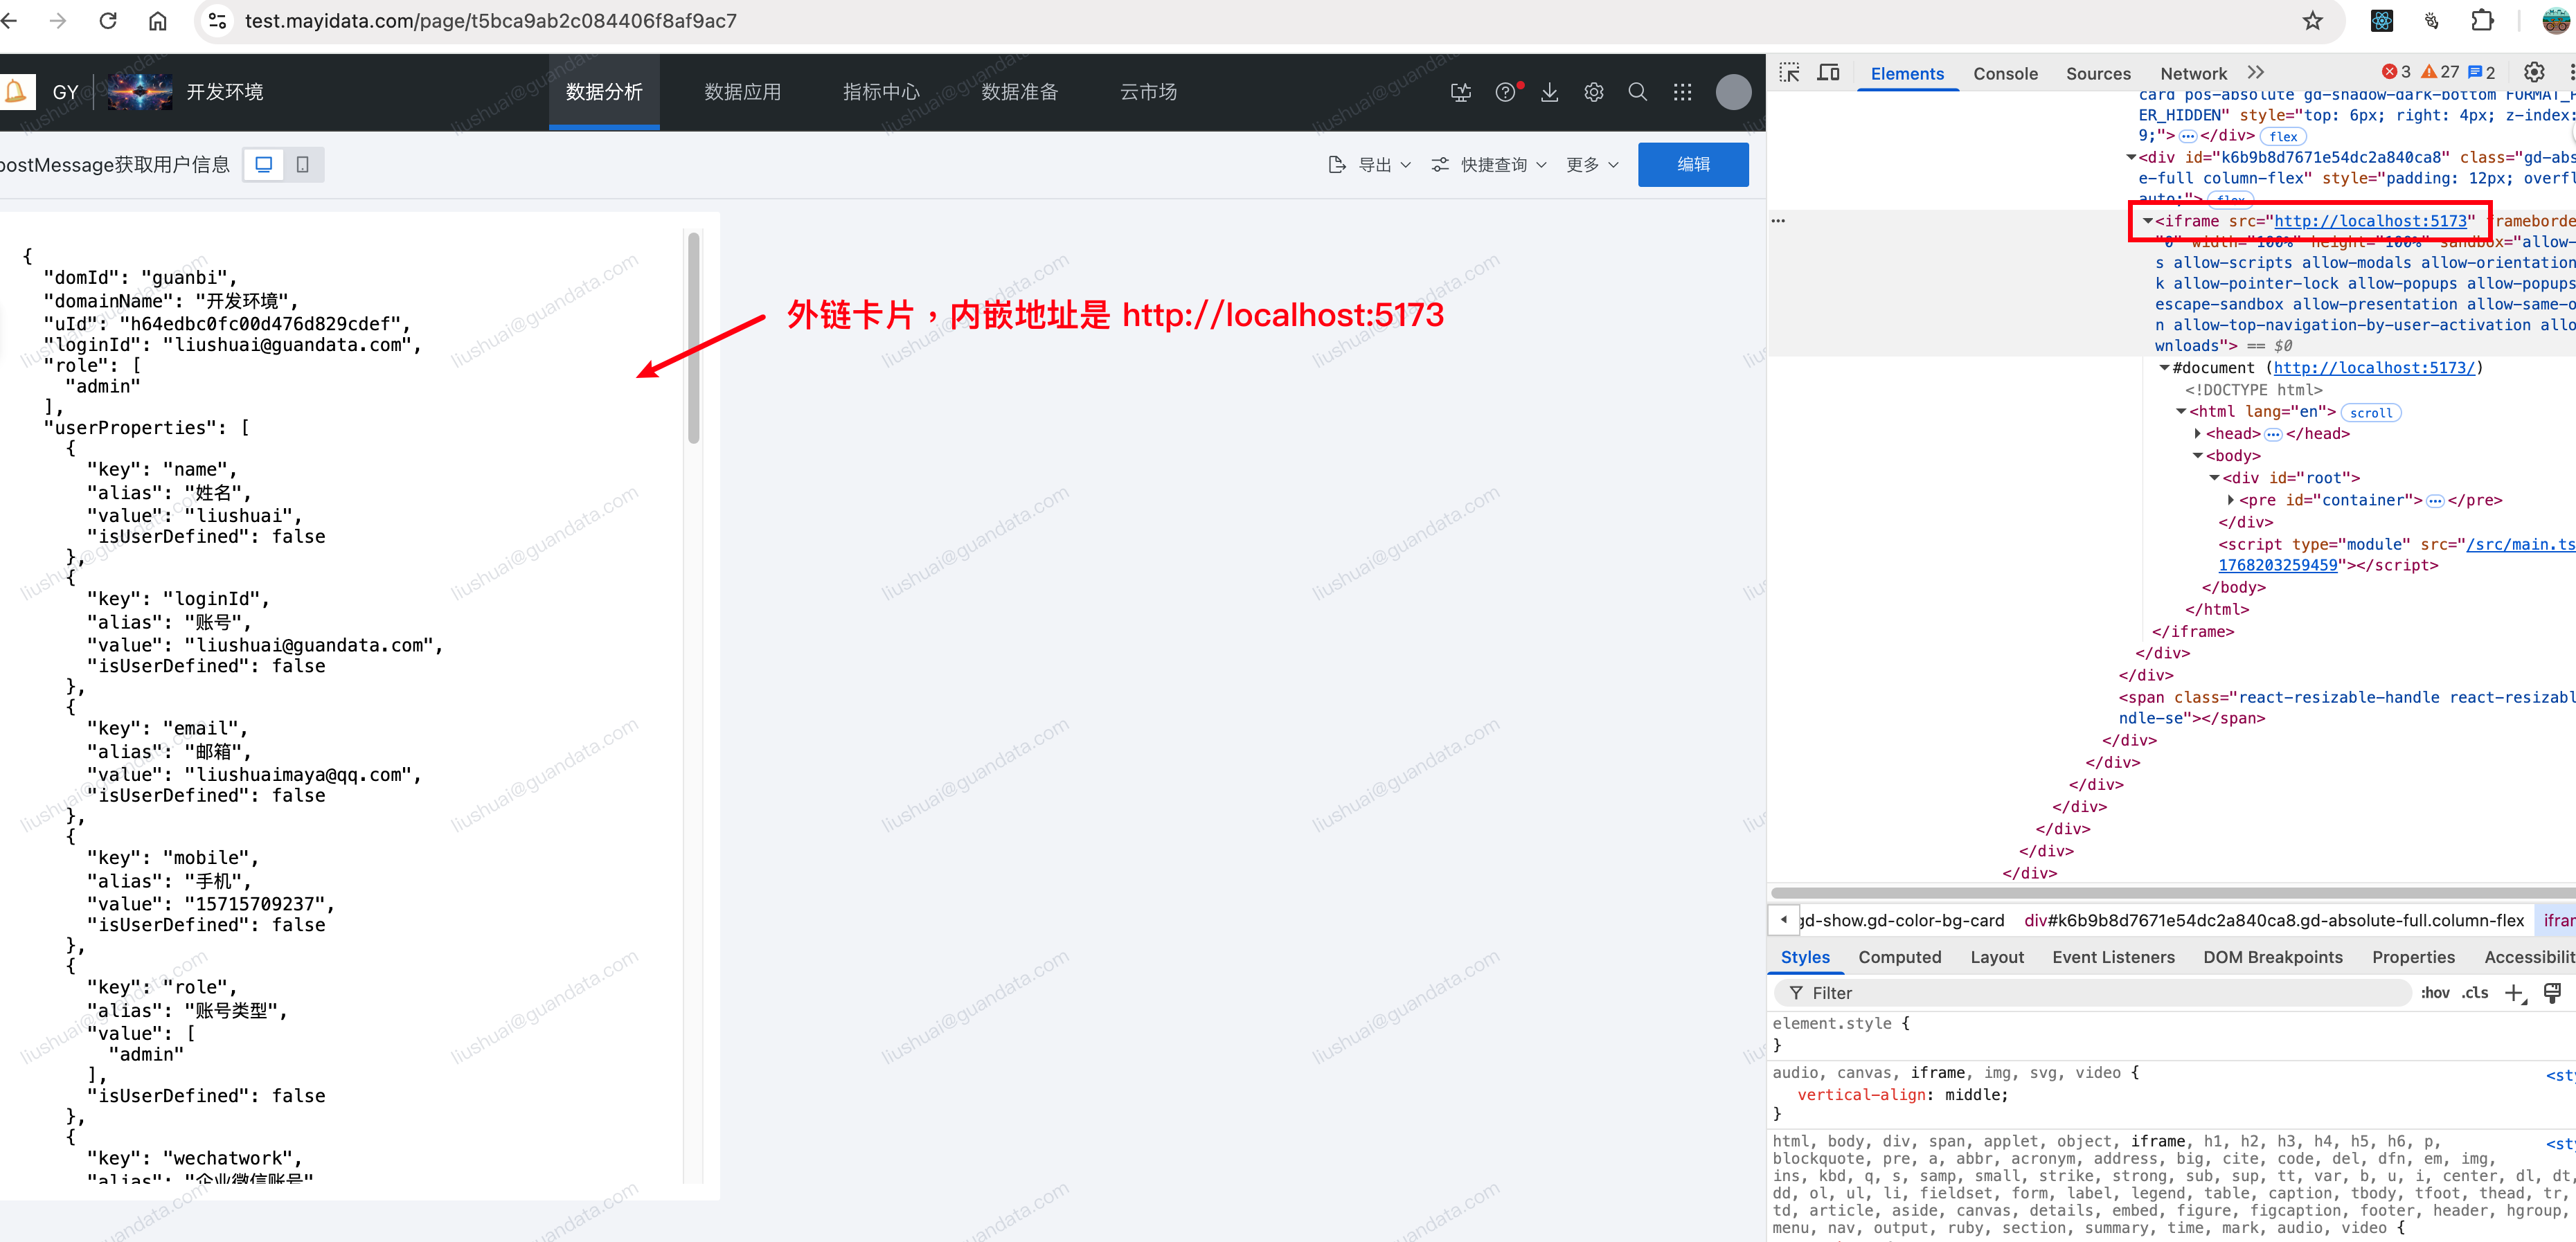Open the platform settings gear icon

[x=1593, y=92]
